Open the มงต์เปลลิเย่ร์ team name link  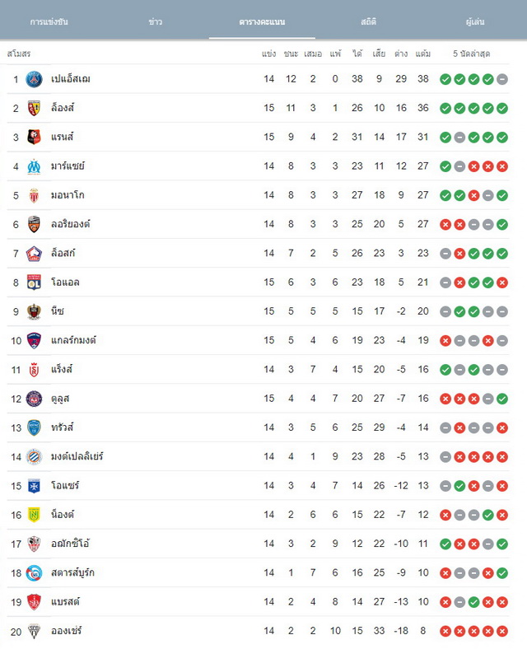pos(77,456)
